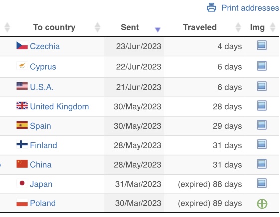This screenshot has height=217, width=280.
Task: Toggle Sent column sort with blue arrow
Action: point(158,29)
